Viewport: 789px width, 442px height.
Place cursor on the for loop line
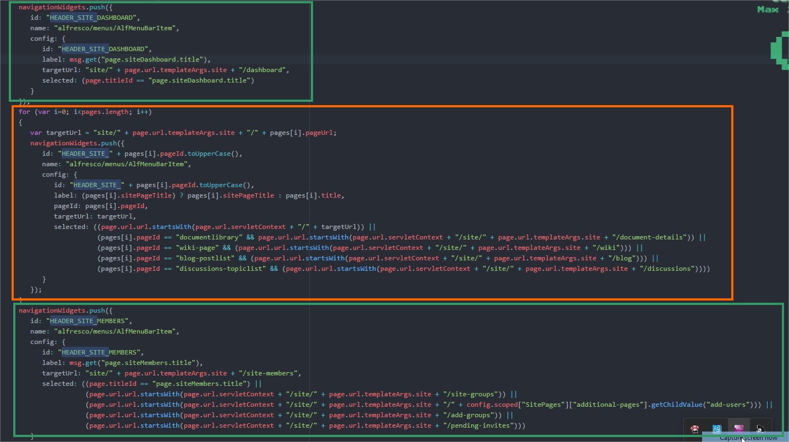point(85,112)
